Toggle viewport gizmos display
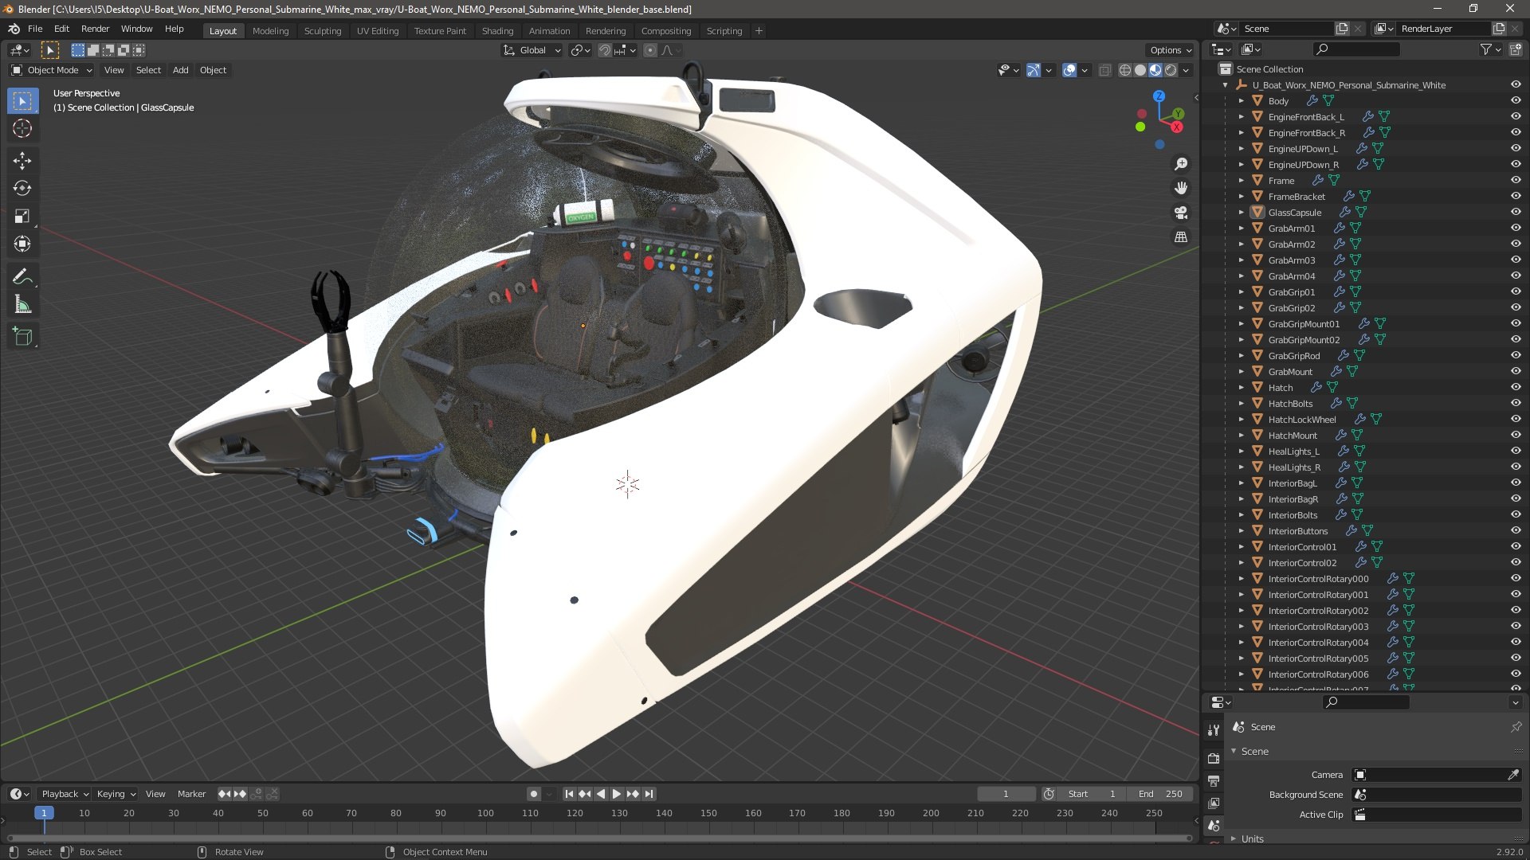Viewport: 1530px width, 860px height. tap(1034, 70)
